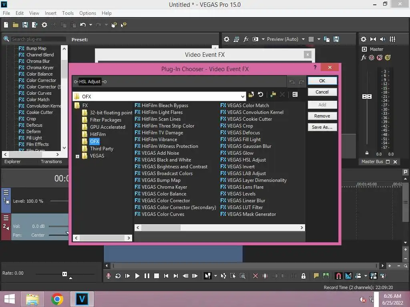Click the What's This help cursor icon
410x307 pixels.
(x=123, y=25)
